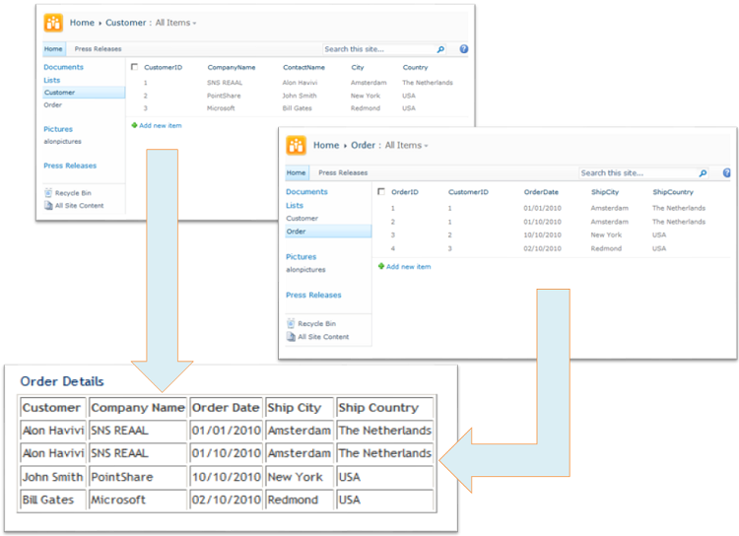Open alonpictures in Customer window sidebar
The width and height of the screenshot is (739, 536).
pyautogui.click(x=63, y=142)
